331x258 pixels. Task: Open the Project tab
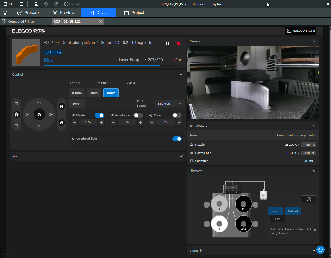(134, 13)
